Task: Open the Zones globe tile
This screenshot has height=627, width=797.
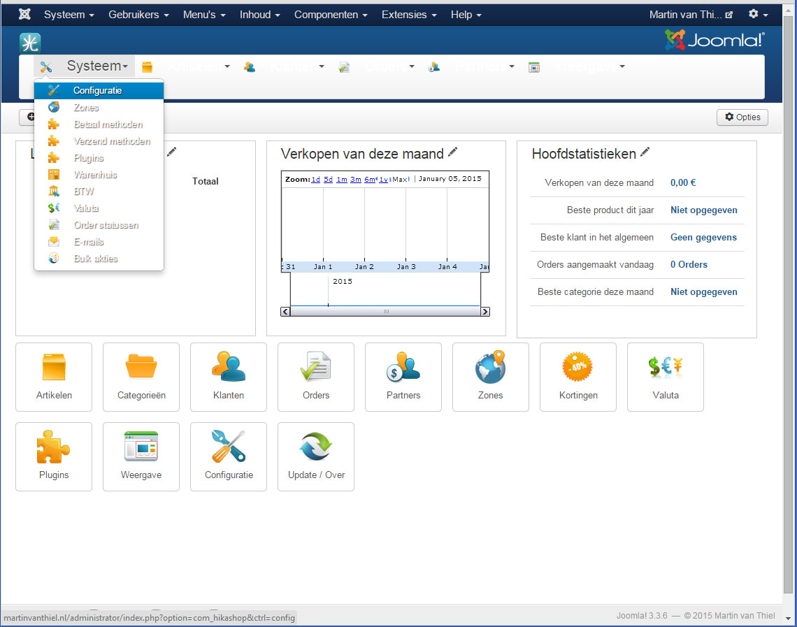Action: click(491, 377)
